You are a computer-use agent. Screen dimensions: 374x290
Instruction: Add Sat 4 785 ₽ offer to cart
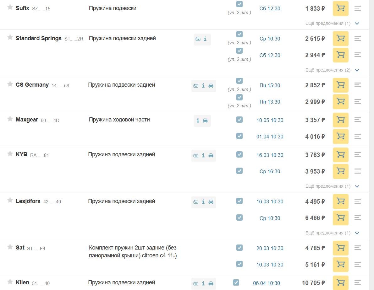(x=340, y=248)
